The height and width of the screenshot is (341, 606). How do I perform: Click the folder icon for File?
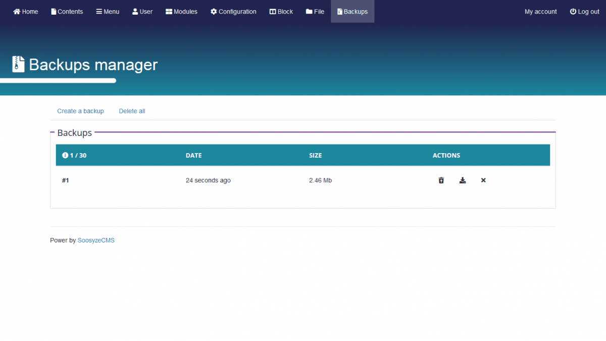pos(309,12)
